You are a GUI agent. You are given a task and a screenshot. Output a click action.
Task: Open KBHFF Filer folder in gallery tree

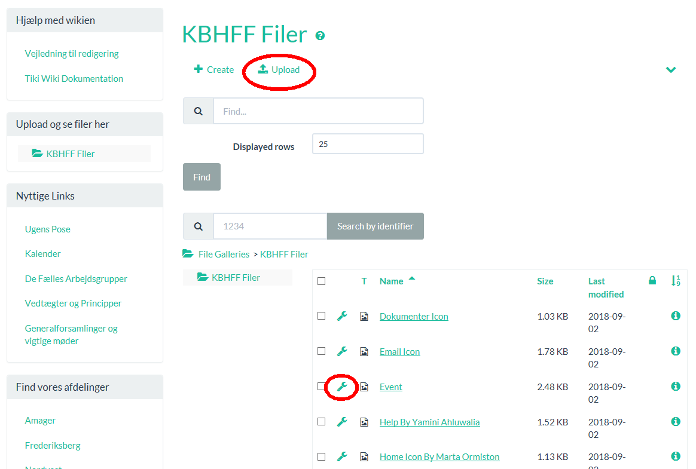(236, 277)
